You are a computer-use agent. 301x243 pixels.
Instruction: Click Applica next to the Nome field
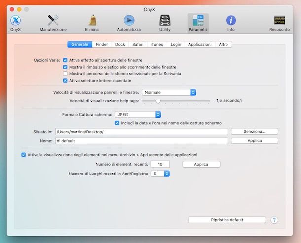pos(255,141)
